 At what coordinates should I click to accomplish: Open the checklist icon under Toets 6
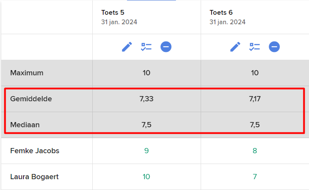click(254, 47)
